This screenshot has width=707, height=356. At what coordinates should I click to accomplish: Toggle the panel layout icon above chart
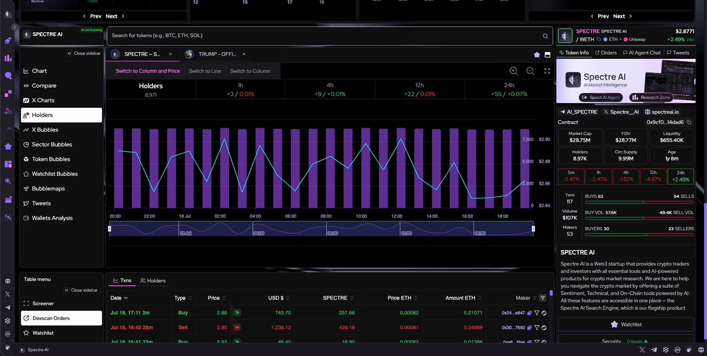547,55
